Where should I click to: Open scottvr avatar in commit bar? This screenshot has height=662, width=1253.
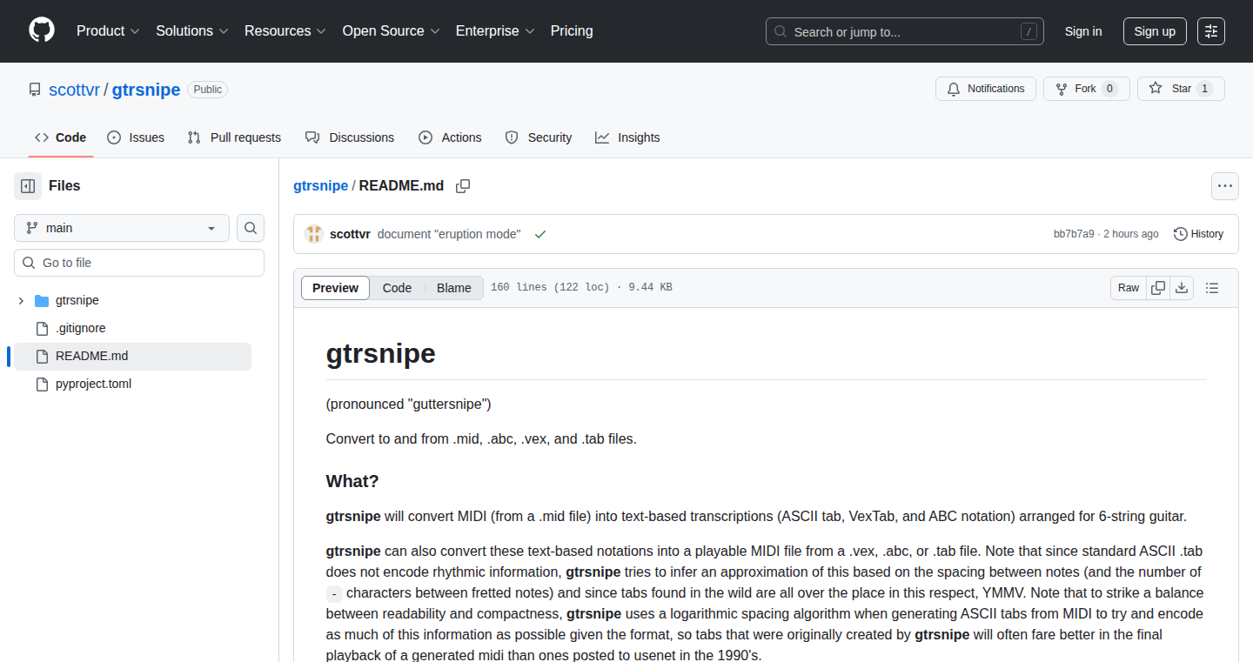pyautogui.click(x=314, y=234)
